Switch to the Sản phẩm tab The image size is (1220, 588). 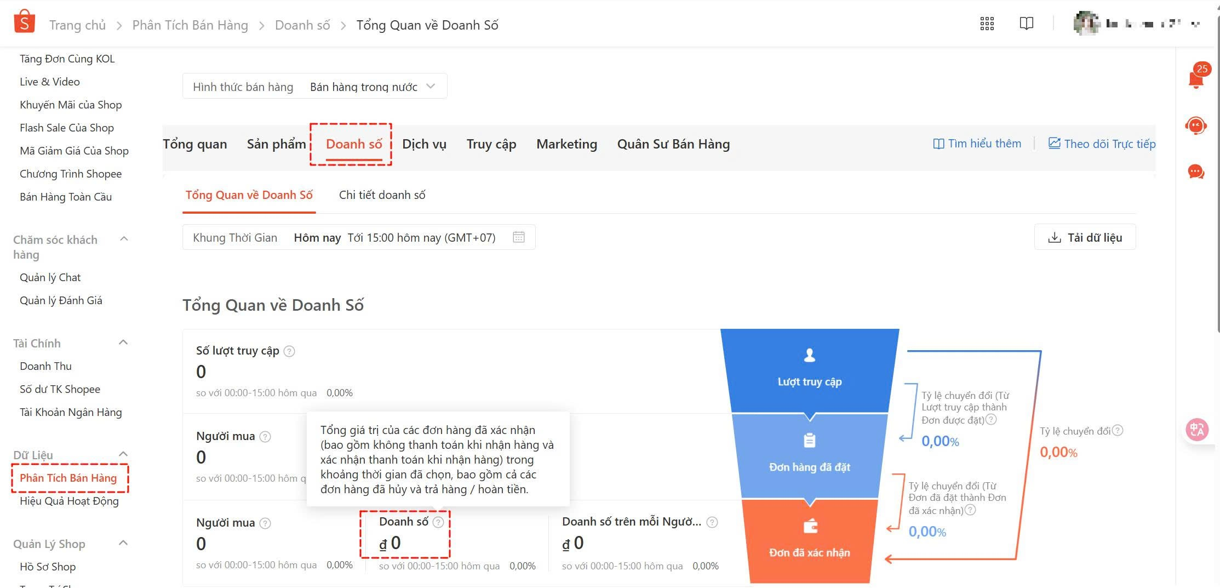tap(276, 144)
